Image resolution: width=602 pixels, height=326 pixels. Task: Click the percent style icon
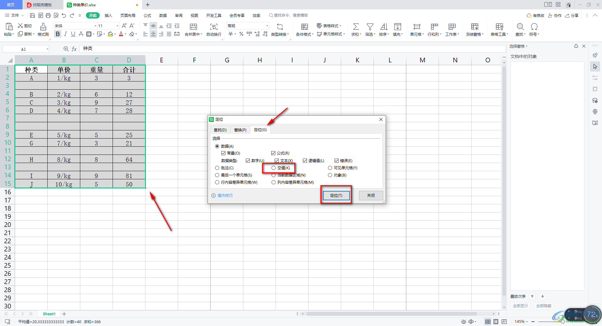point(241,34)
